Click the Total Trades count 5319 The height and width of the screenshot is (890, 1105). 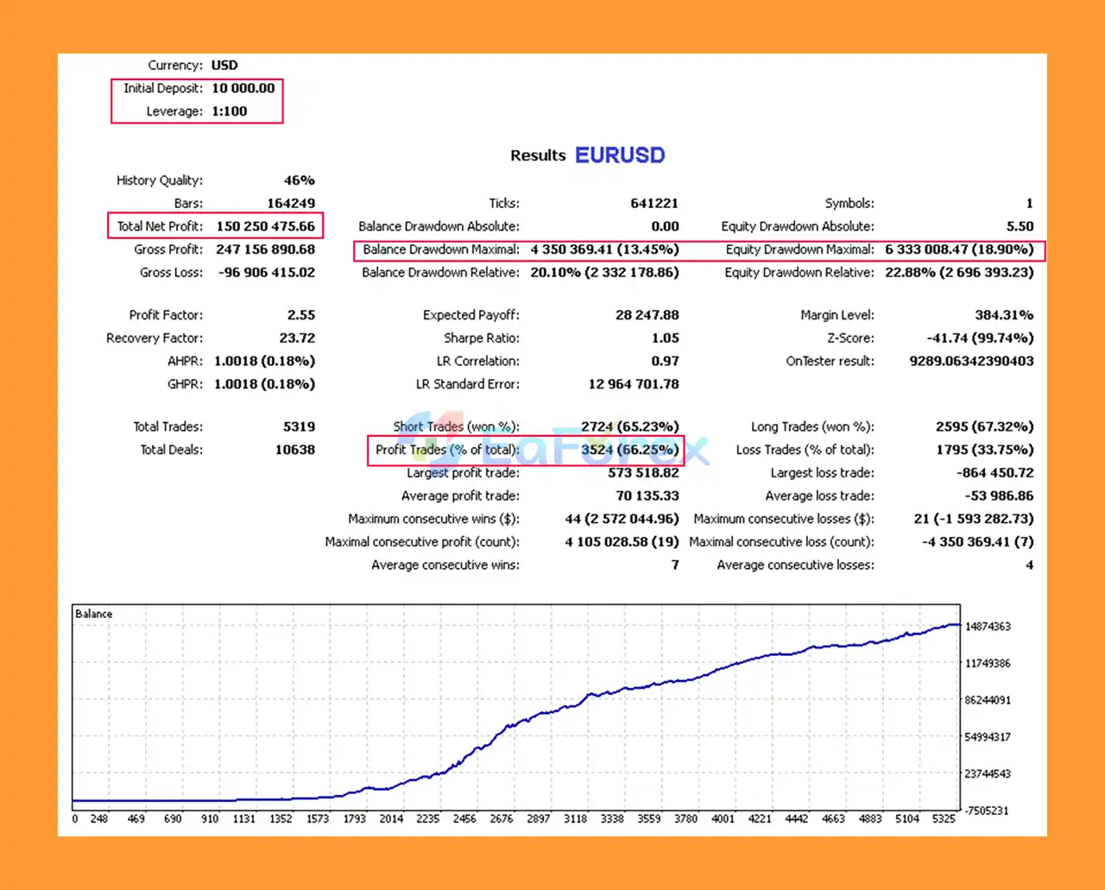(299, 426)
